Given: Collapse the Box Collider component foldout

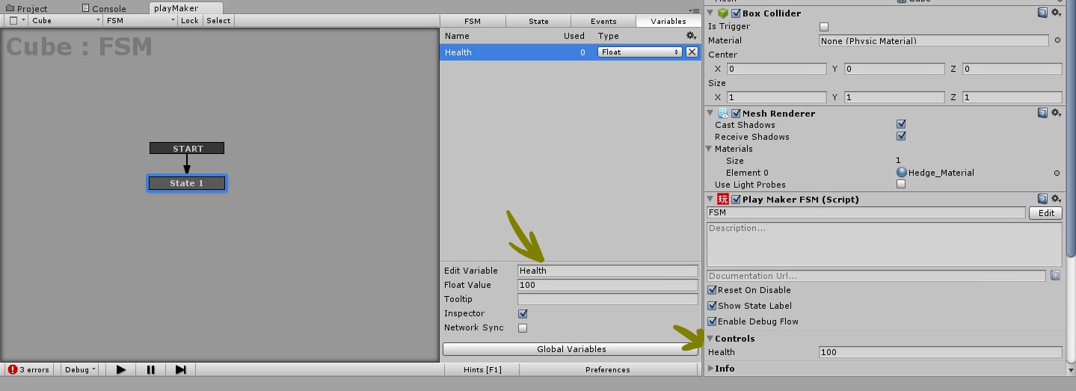Looking at the screenshot, I should (x=711, y=13).
